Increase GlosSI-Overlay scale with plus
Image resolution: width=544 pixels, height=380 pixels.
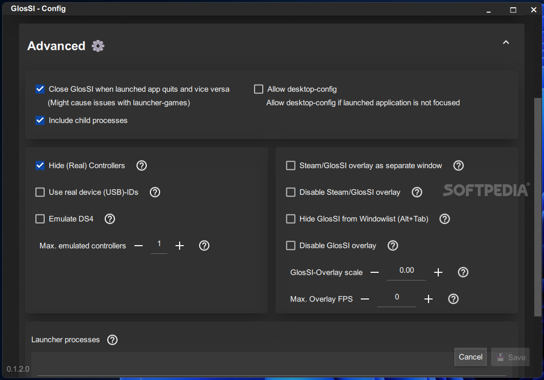tap(438, 272)
